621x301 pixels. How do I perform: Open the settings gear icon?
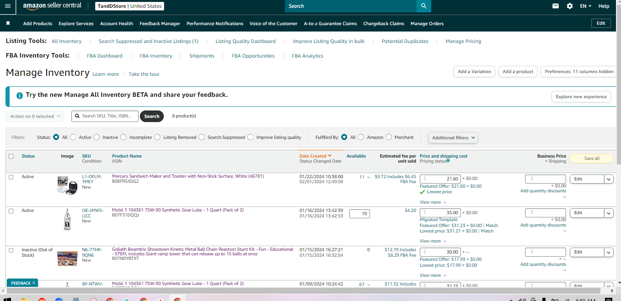point(569,6)
